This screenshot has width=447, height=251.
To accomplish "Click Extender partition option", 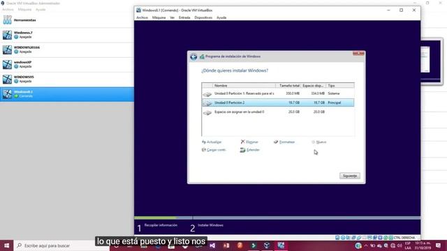I will (250, 150).
